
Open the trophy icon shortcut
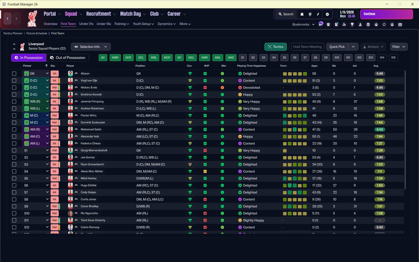click(x=352, y=25)
